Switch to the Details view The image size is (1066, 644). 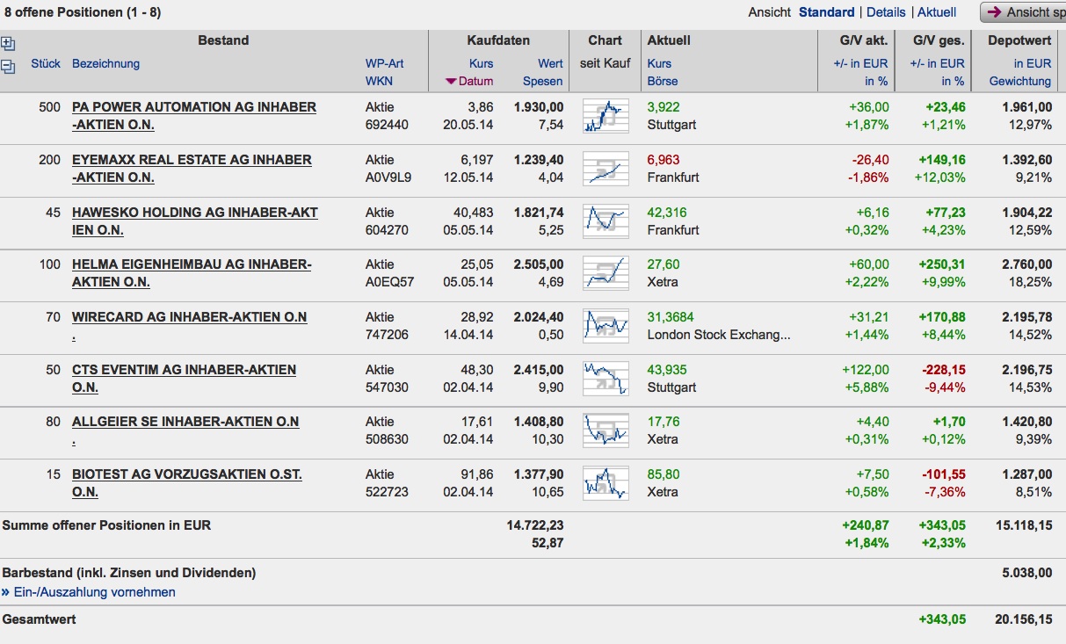pos(886,12)
